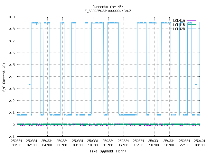This screenshot has width=206, height=154.
Task: Click the 250401 00:00 x-axis tick label
Action: [200, 143]
